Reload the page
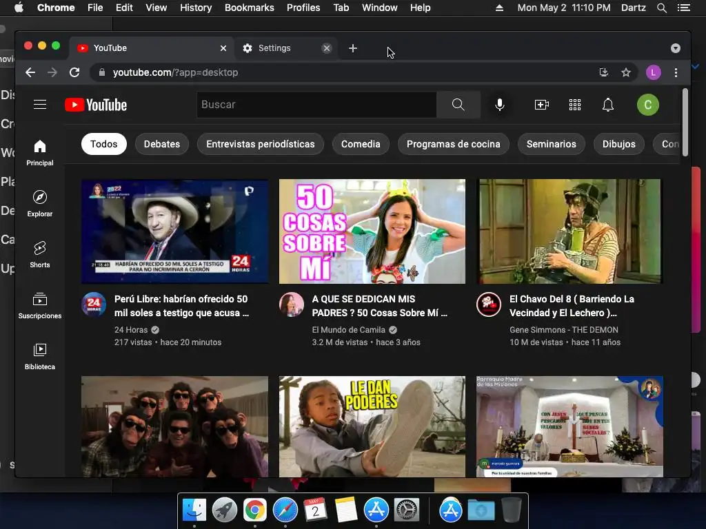Viewport: 706px width, 529px height. tap(74, 72)
